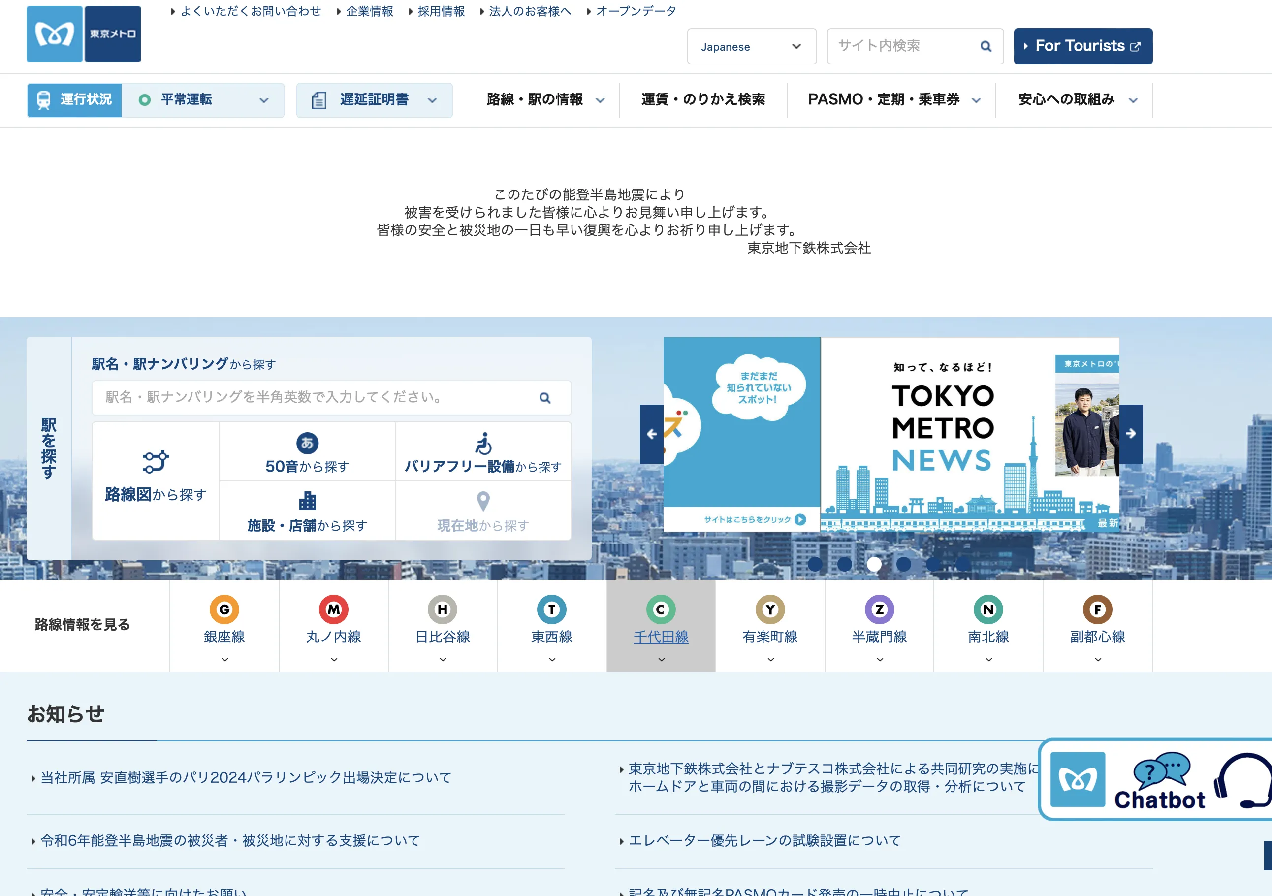Open the Chatbot widget
The height and width of the screenshot is (896, 1272).
[1156, 780]
